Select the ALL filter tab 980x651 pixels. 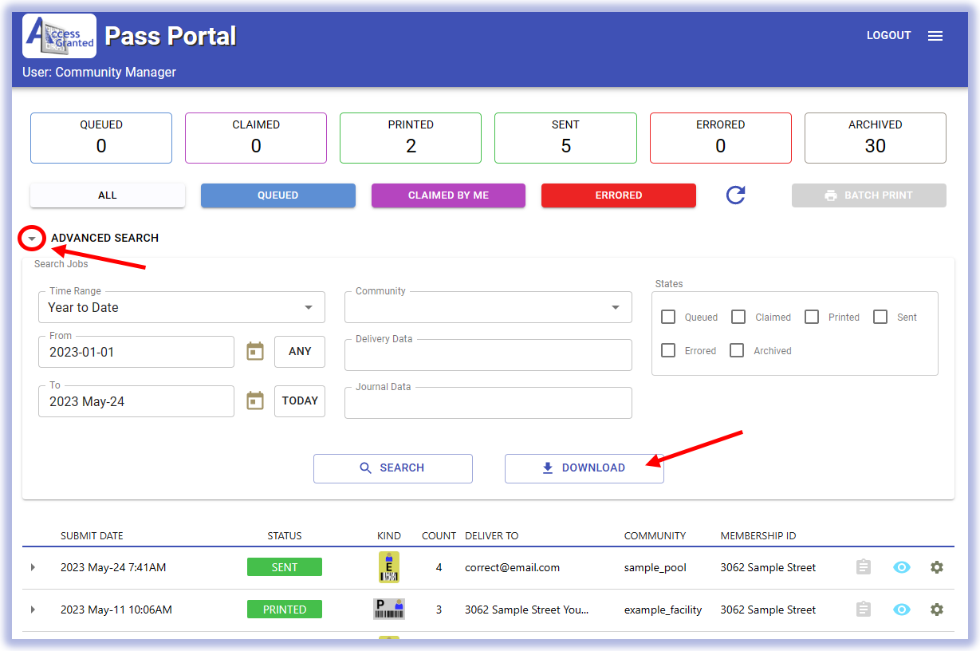108,195
